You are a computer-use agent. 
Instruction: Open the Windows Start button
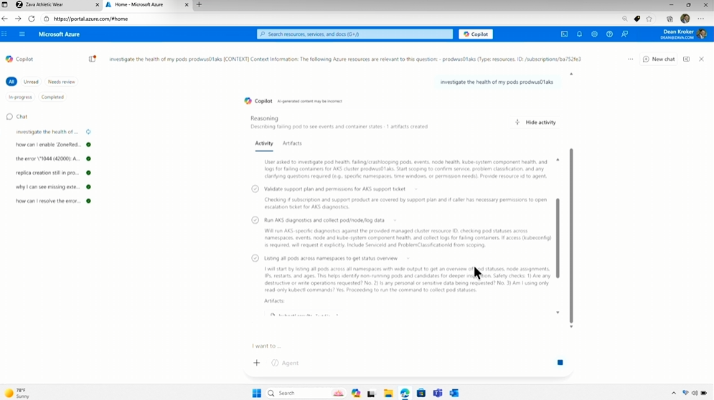256,393
